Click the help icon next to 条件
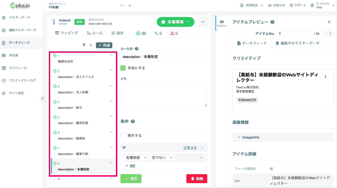Viewport: 337px width, 188px height. click(x=133, y=121)
